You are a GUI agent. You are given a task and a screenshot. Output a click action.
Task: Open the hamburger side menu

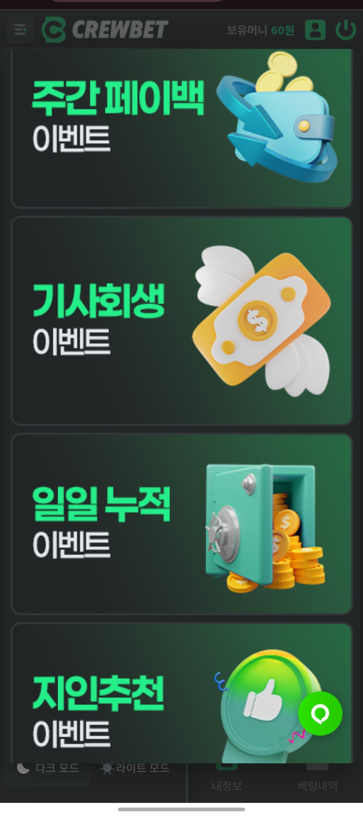point(20,30)
